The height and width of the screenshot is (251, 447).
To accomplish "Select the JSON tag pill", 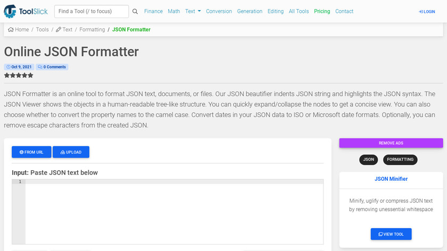I will click(368, 160).
